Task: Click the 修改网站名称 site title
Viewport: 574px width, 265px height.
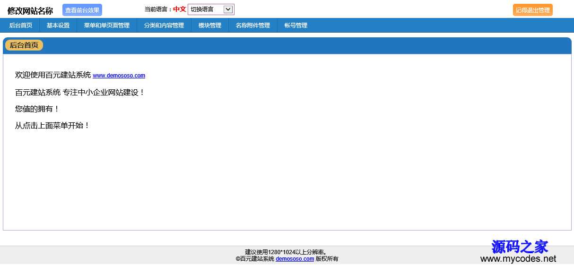Action: click(x=30, y=11)
